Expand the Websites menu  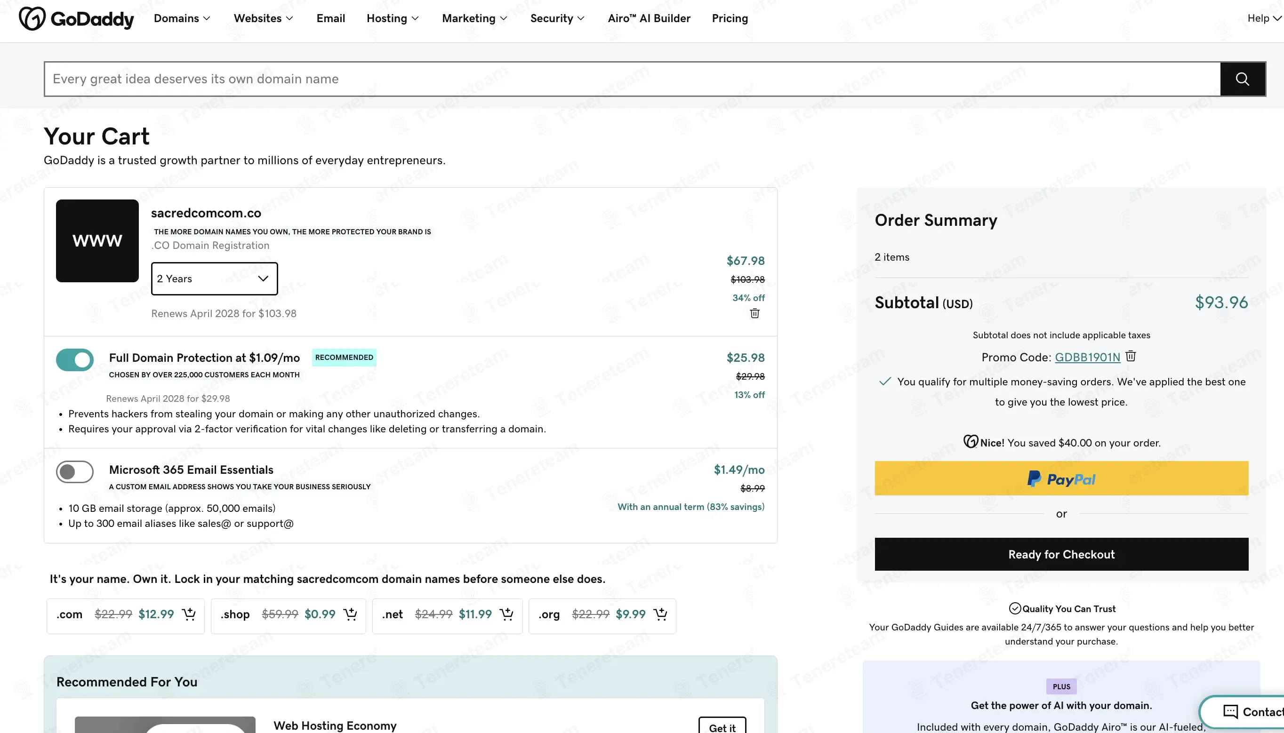pyautogui.click(x=264, y=19)
